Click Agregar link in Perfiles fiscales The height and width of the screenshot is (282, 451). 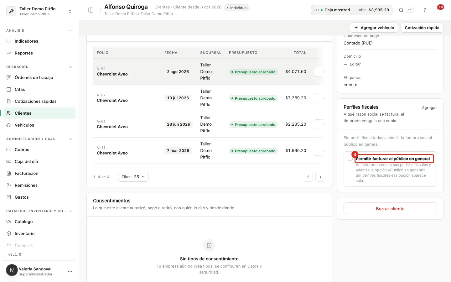pyautogui.click(x=429, y=107)
